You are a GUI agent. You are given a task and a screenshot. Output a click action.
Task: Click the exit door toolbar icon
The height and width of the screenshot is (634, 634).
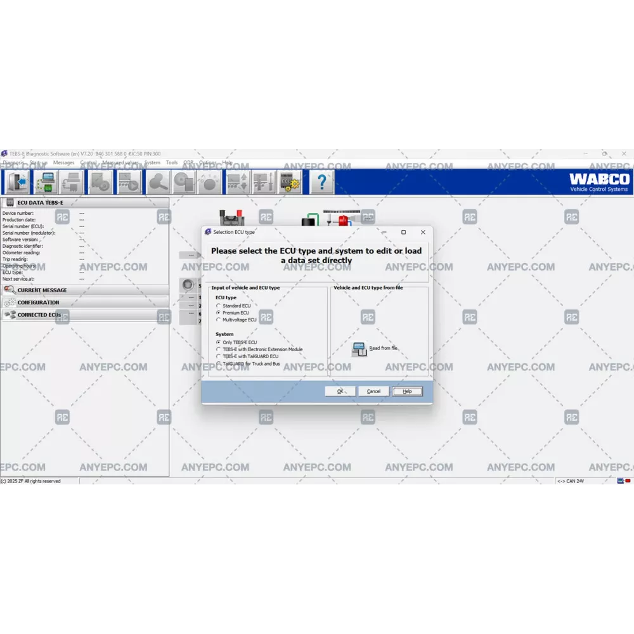coord(16,183)
